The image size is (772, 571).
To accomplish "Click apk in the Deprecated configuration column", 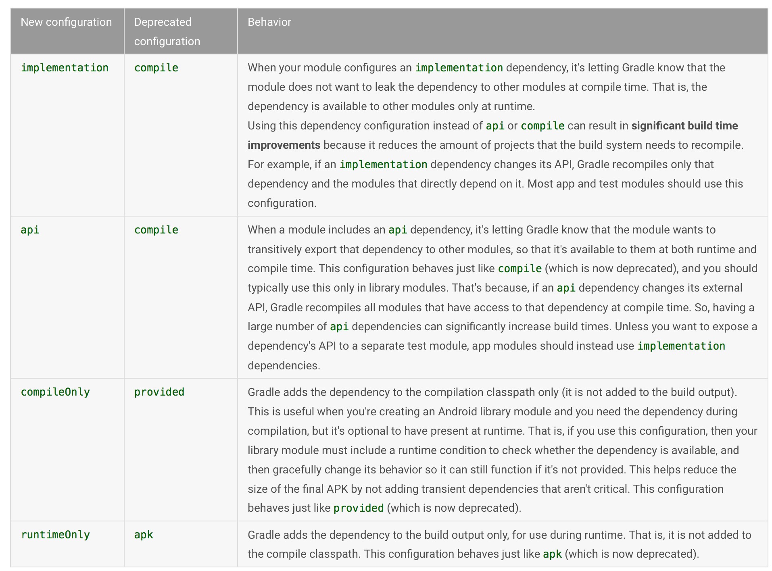I will (144, 535).
